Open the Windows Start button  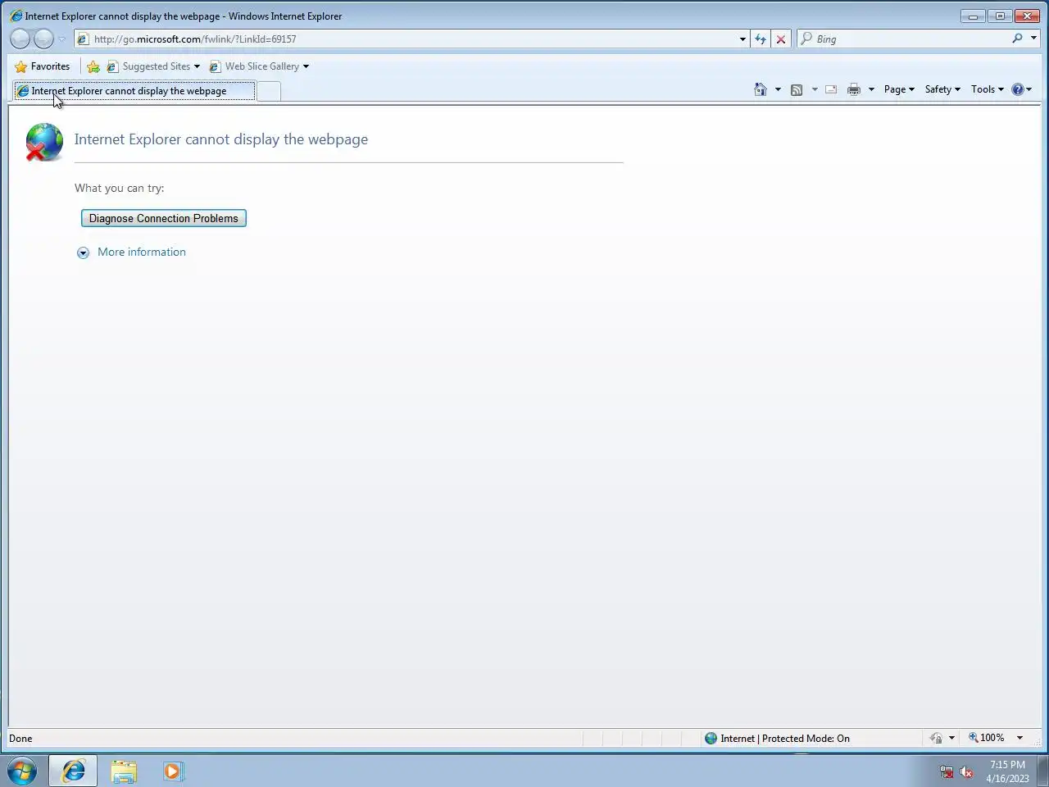point(22,771)
